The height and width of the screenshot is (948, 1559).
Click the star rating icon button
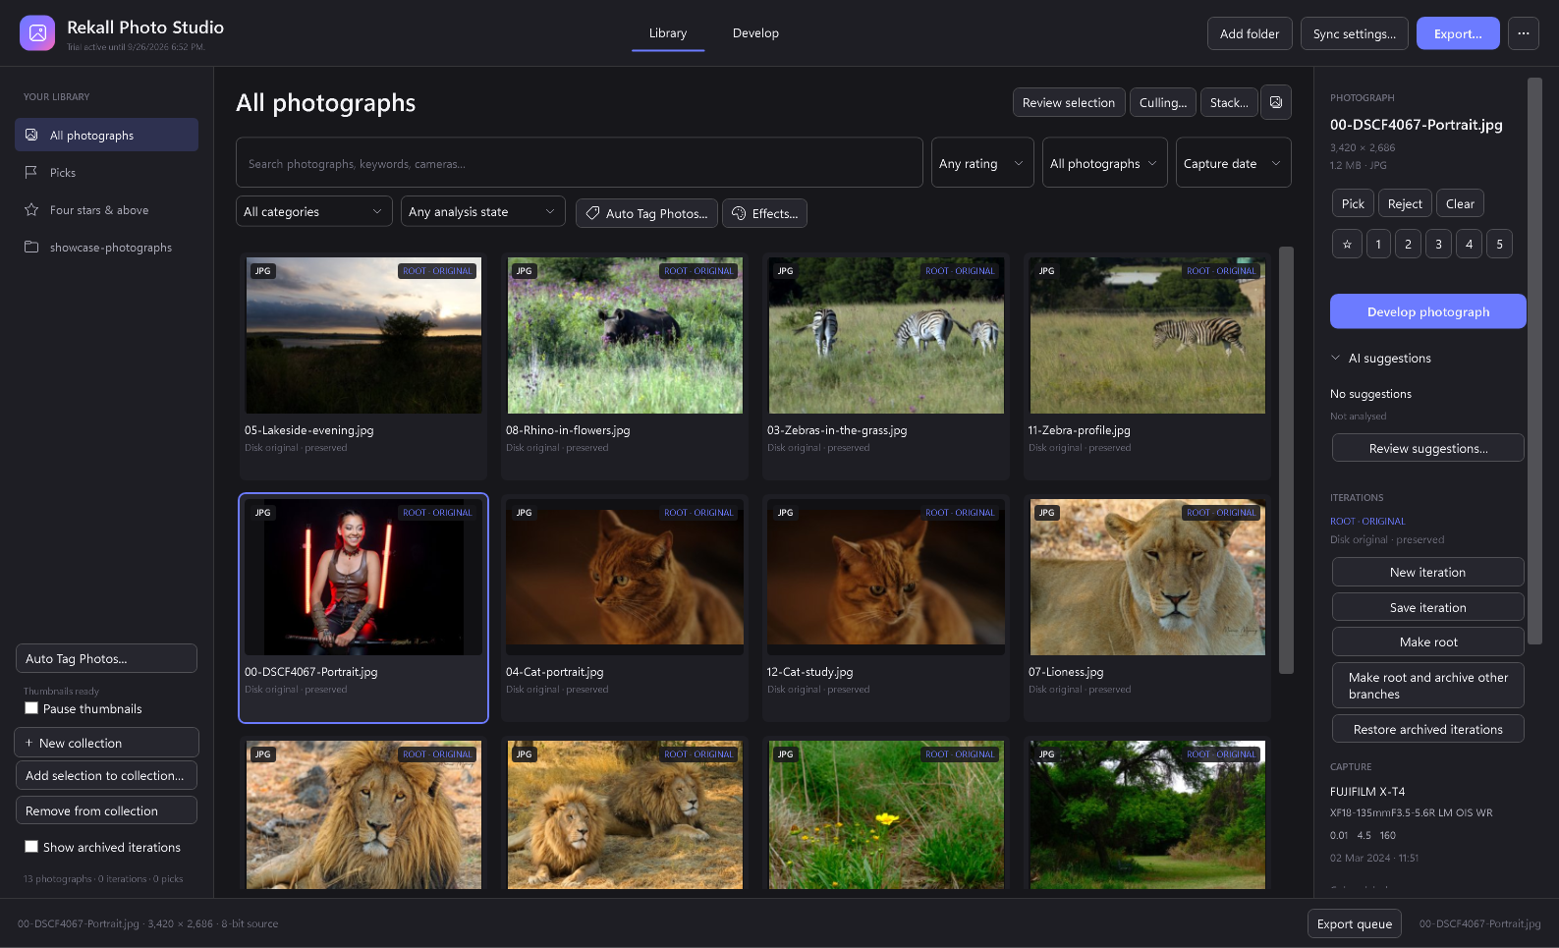pos(1347,244)
